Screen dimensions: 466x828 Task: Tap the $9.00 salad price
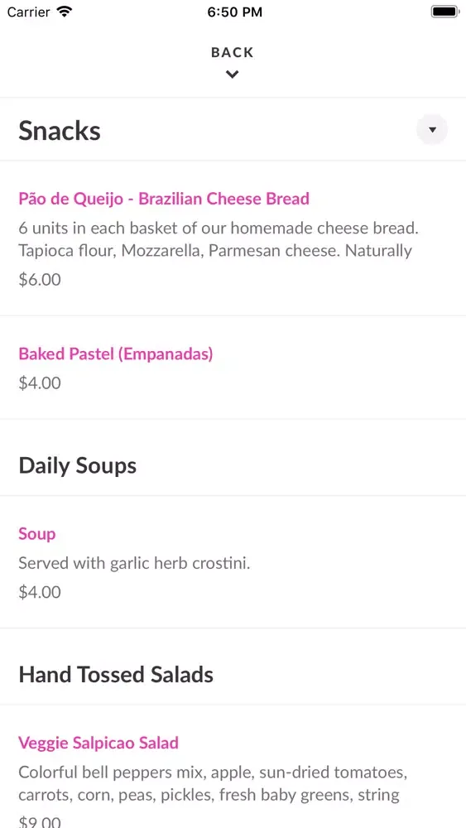click(40, 821)
